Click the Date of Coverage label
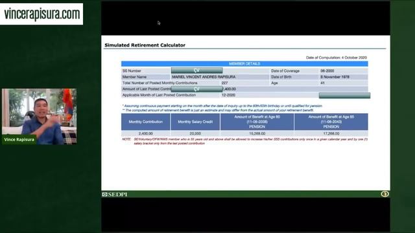Image resolution: width=415 pixels, height=233 pixels. 285,71
